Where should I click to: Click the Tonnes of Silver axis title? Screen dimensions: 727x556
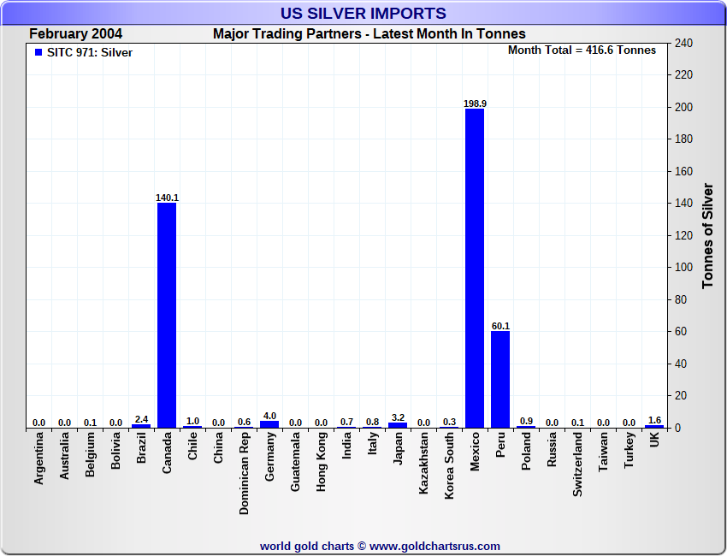[707, 235]
